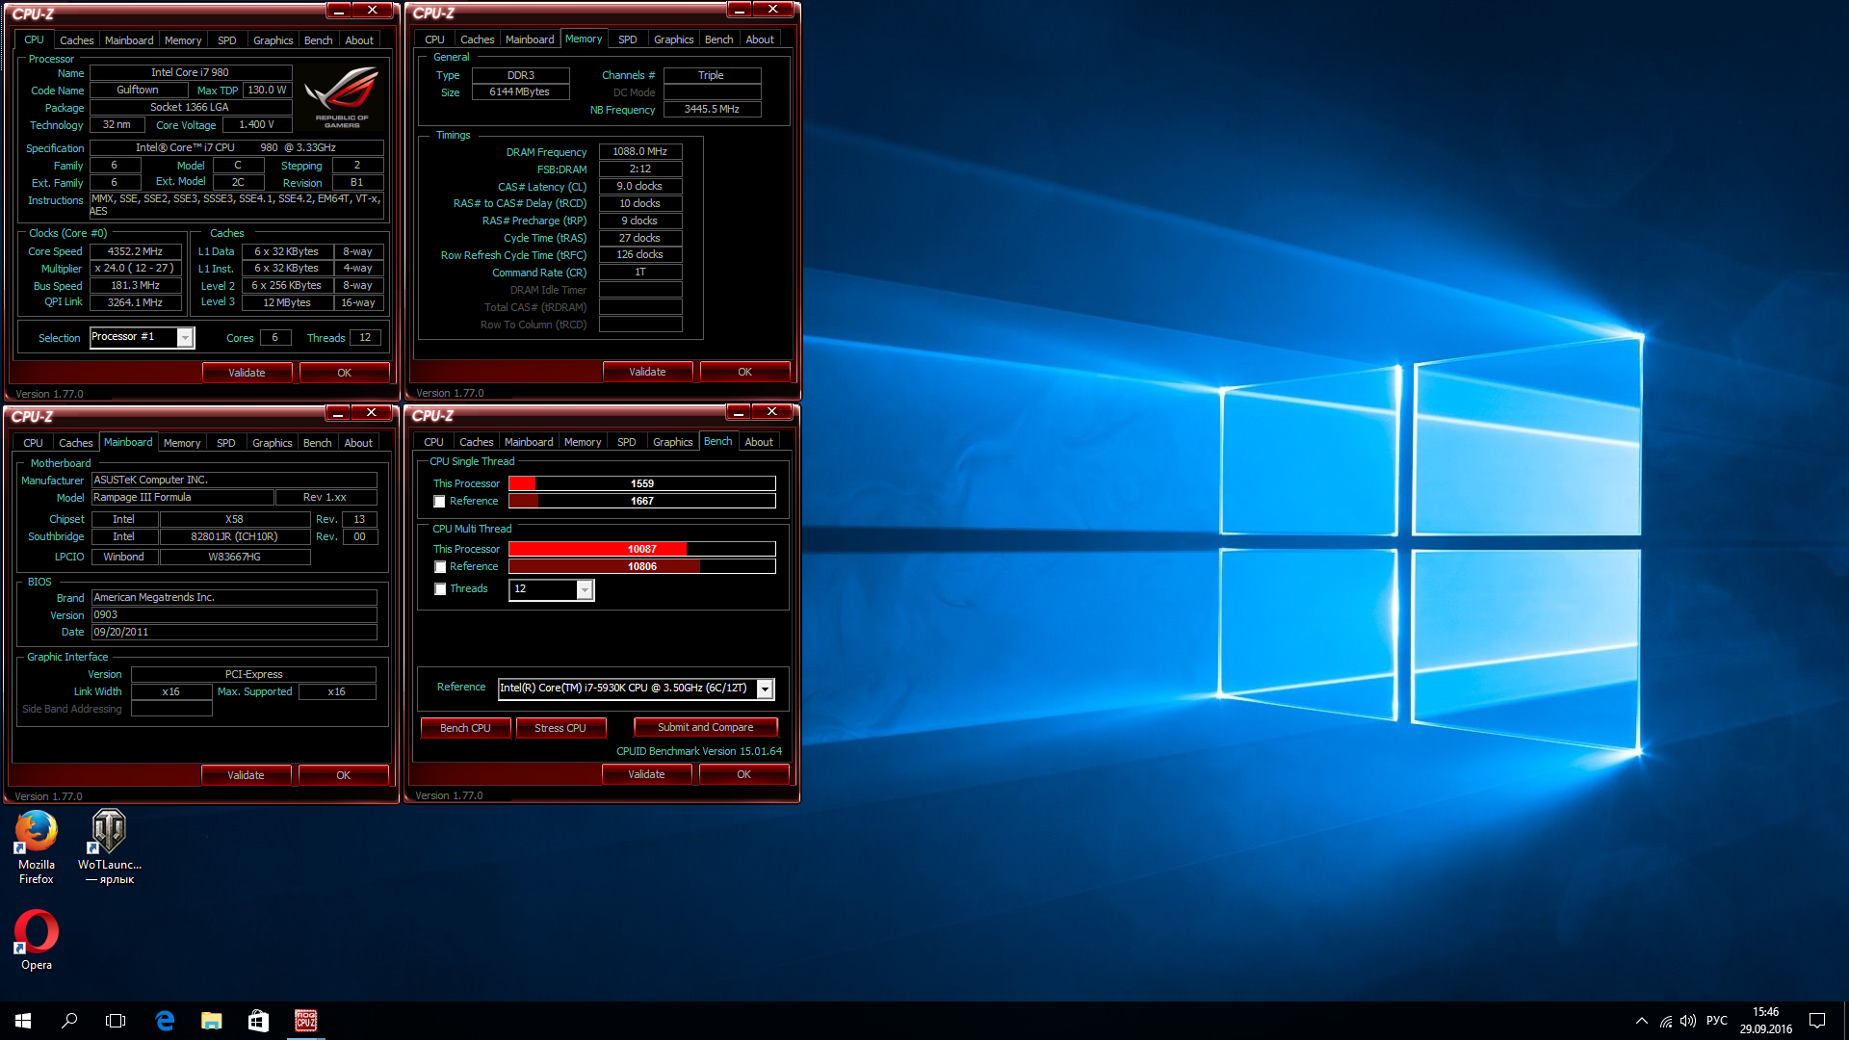Open the taskbar clock and date
Image resolution: width=1849 pixels, height=1040 pixels.
pyautogui.click(x=1765, y=1021)
